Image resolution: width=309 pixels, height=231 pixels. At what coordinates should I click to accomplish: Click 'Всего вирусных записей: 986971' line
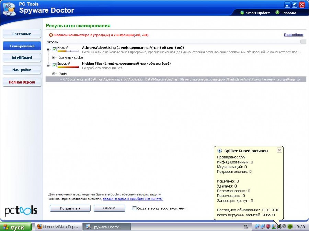tap(246, 215)
